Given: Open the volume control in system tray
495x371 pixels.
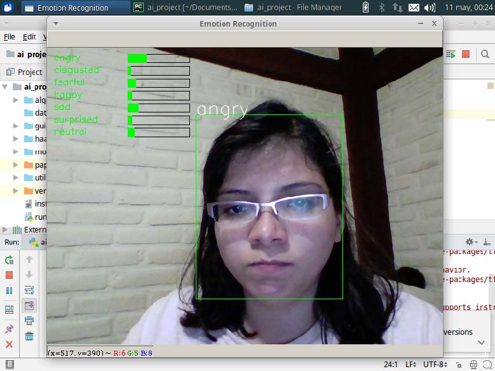Looking at the screenshot, I should (430, 8).
